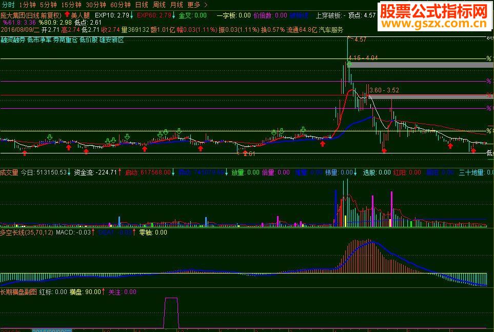Click the leftmost red buy arrow under the candles
This screenshot has height=332, width=494.
25,152
